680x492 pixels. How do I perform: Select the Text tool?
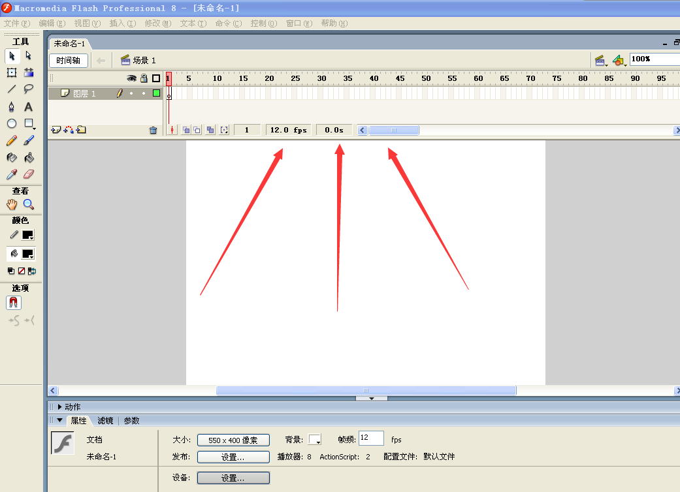click(x=29, y=106)
